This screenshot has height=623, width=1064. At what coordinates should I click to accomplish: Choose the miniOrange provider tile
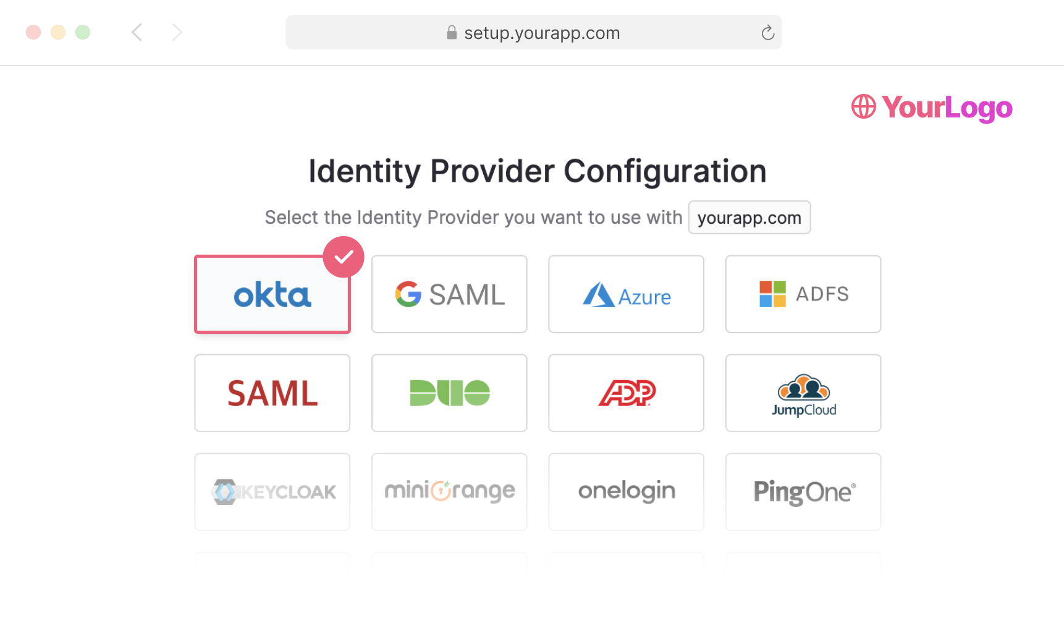449,492
